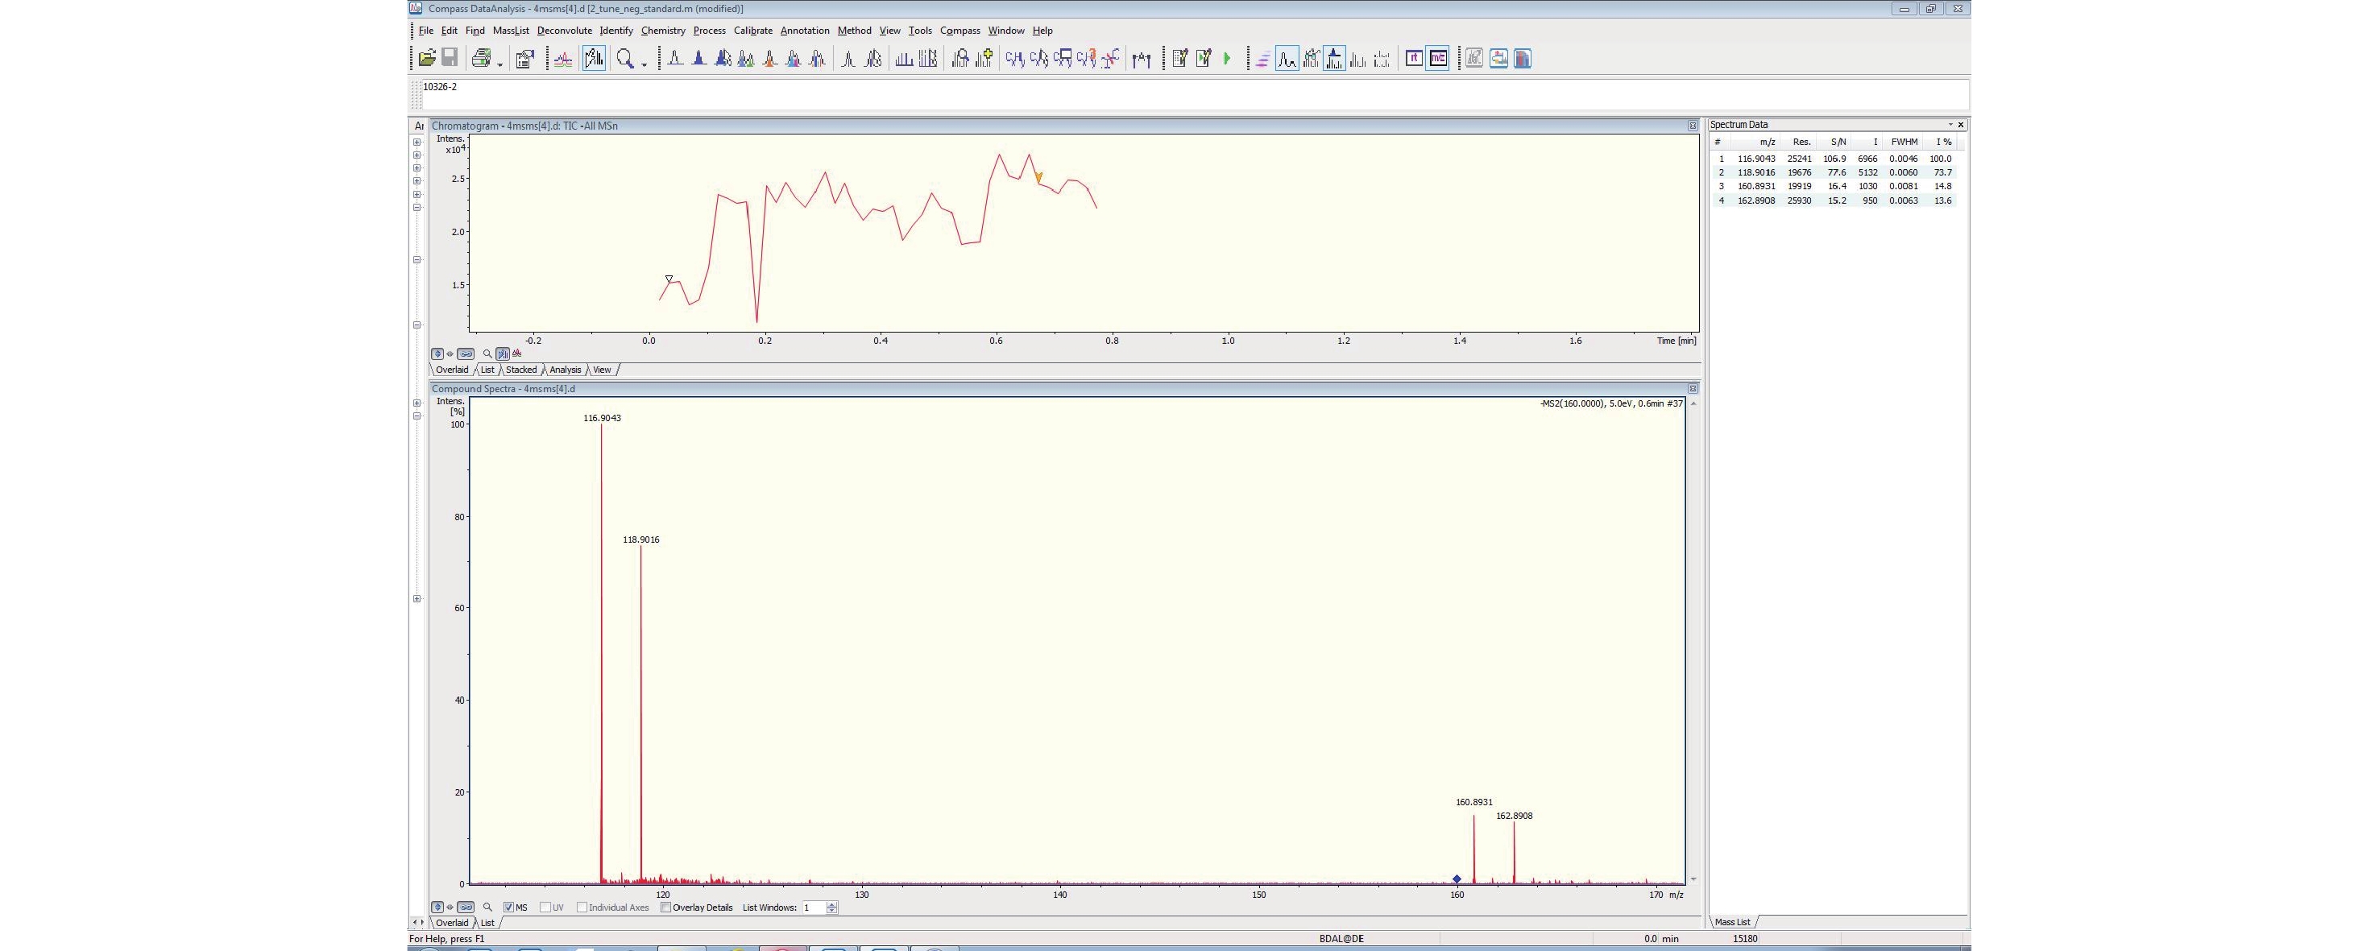This screenshot has width=2379, height=951.
Task: Select the magnifier zoom tool in main toolbar
Action: coord(625,58)
